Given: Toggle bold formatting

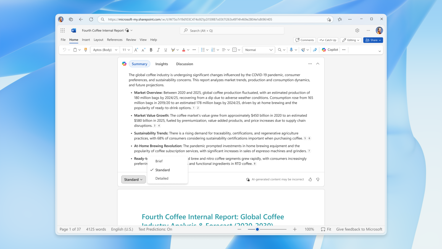Looking at the screenshot, I should click(151, 50).
